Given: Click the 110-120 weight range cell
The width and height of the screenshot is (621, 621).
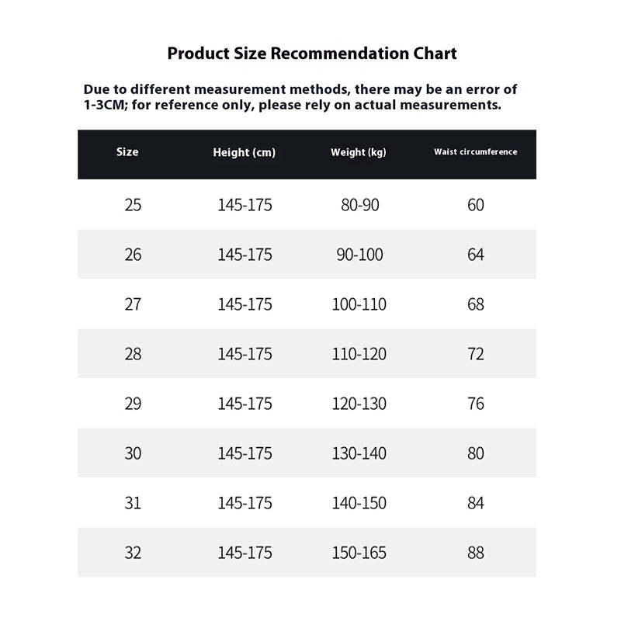Looking at the screenshot, I should 359,354.
